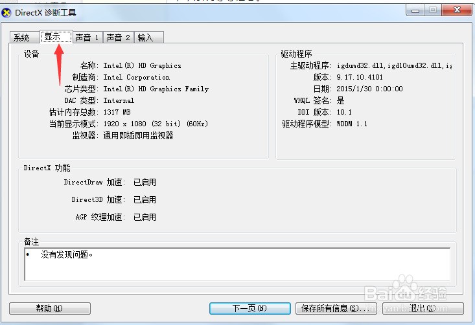Click display mode 1920 x 1080 (32 bit) (60Hz)

156,124
